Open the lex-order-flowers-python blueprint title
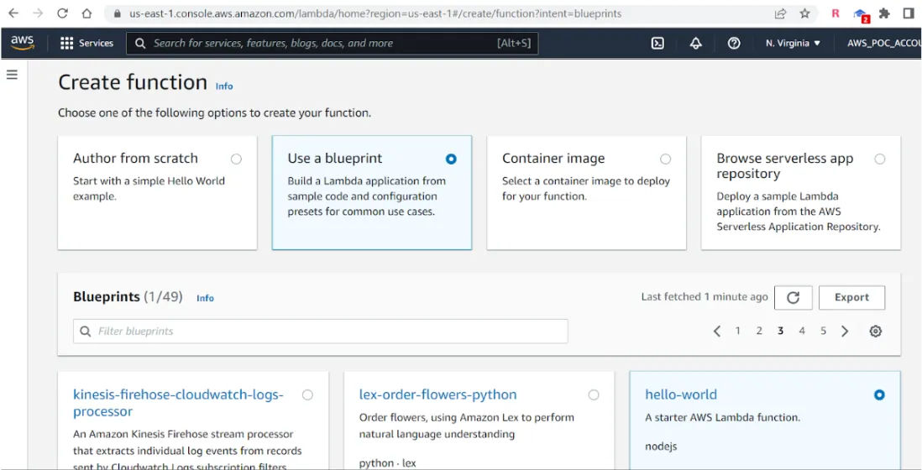The height and width of the screenshot is (470, 922). coord(438,394)
